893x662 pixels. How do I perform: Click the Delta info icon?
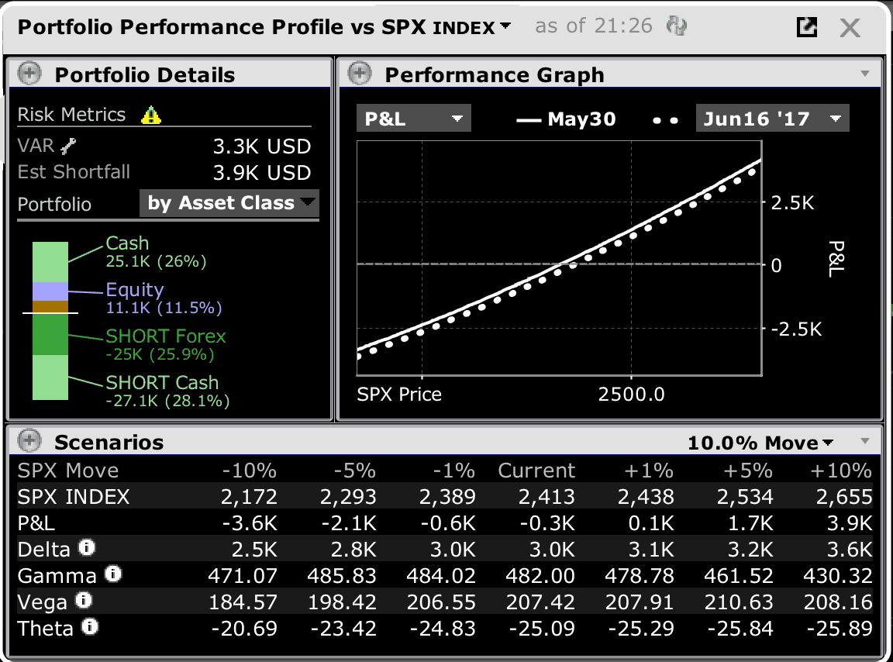pos(87,548)
